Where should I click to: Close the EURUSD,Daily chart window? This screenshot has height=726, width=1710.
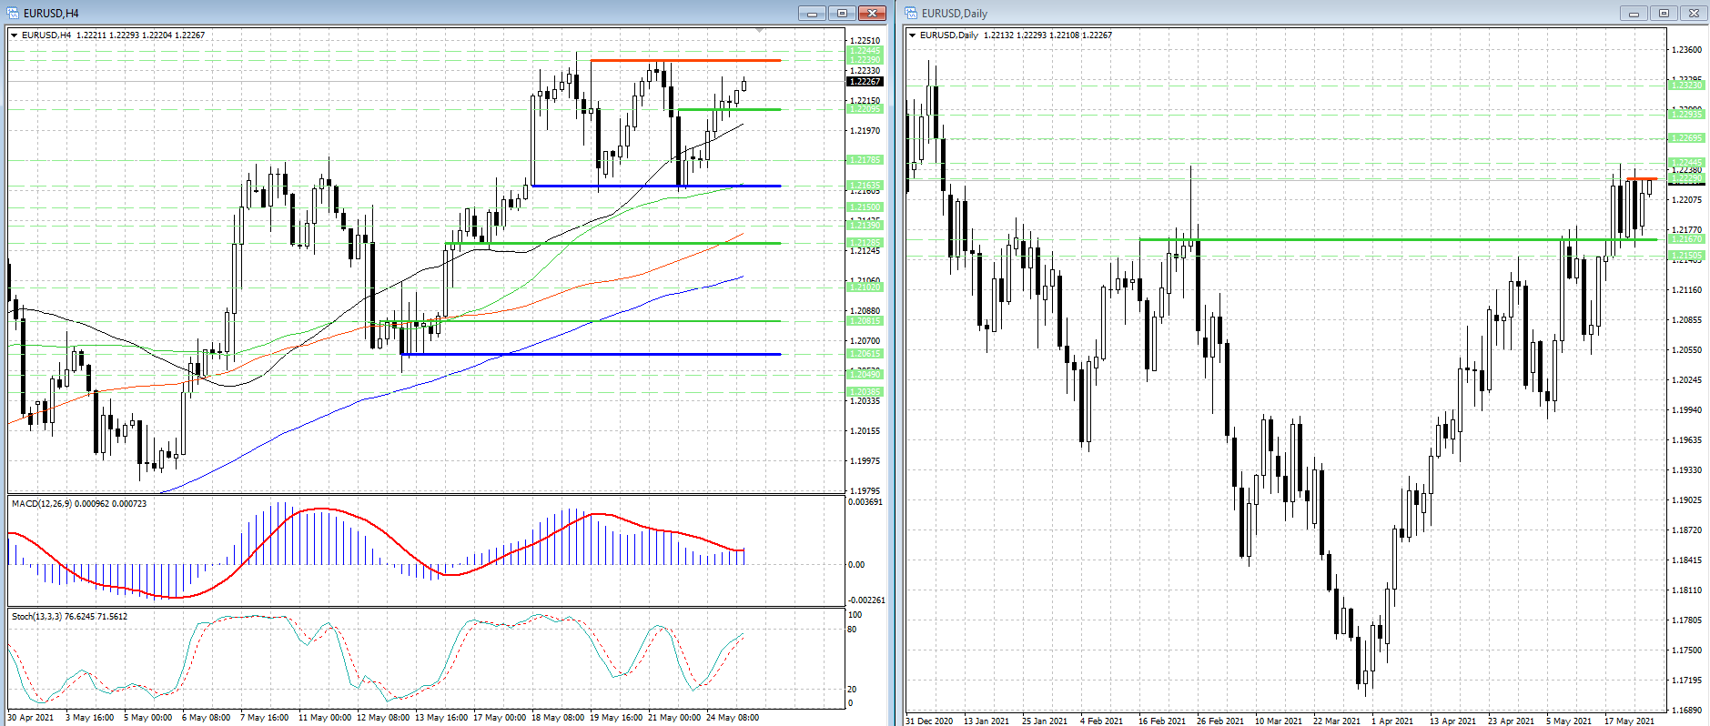[1694, 13]
